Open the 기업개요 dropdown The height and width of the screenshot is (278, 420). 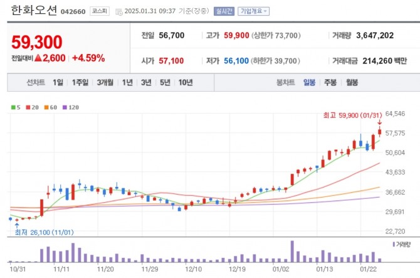pos(253,11)
